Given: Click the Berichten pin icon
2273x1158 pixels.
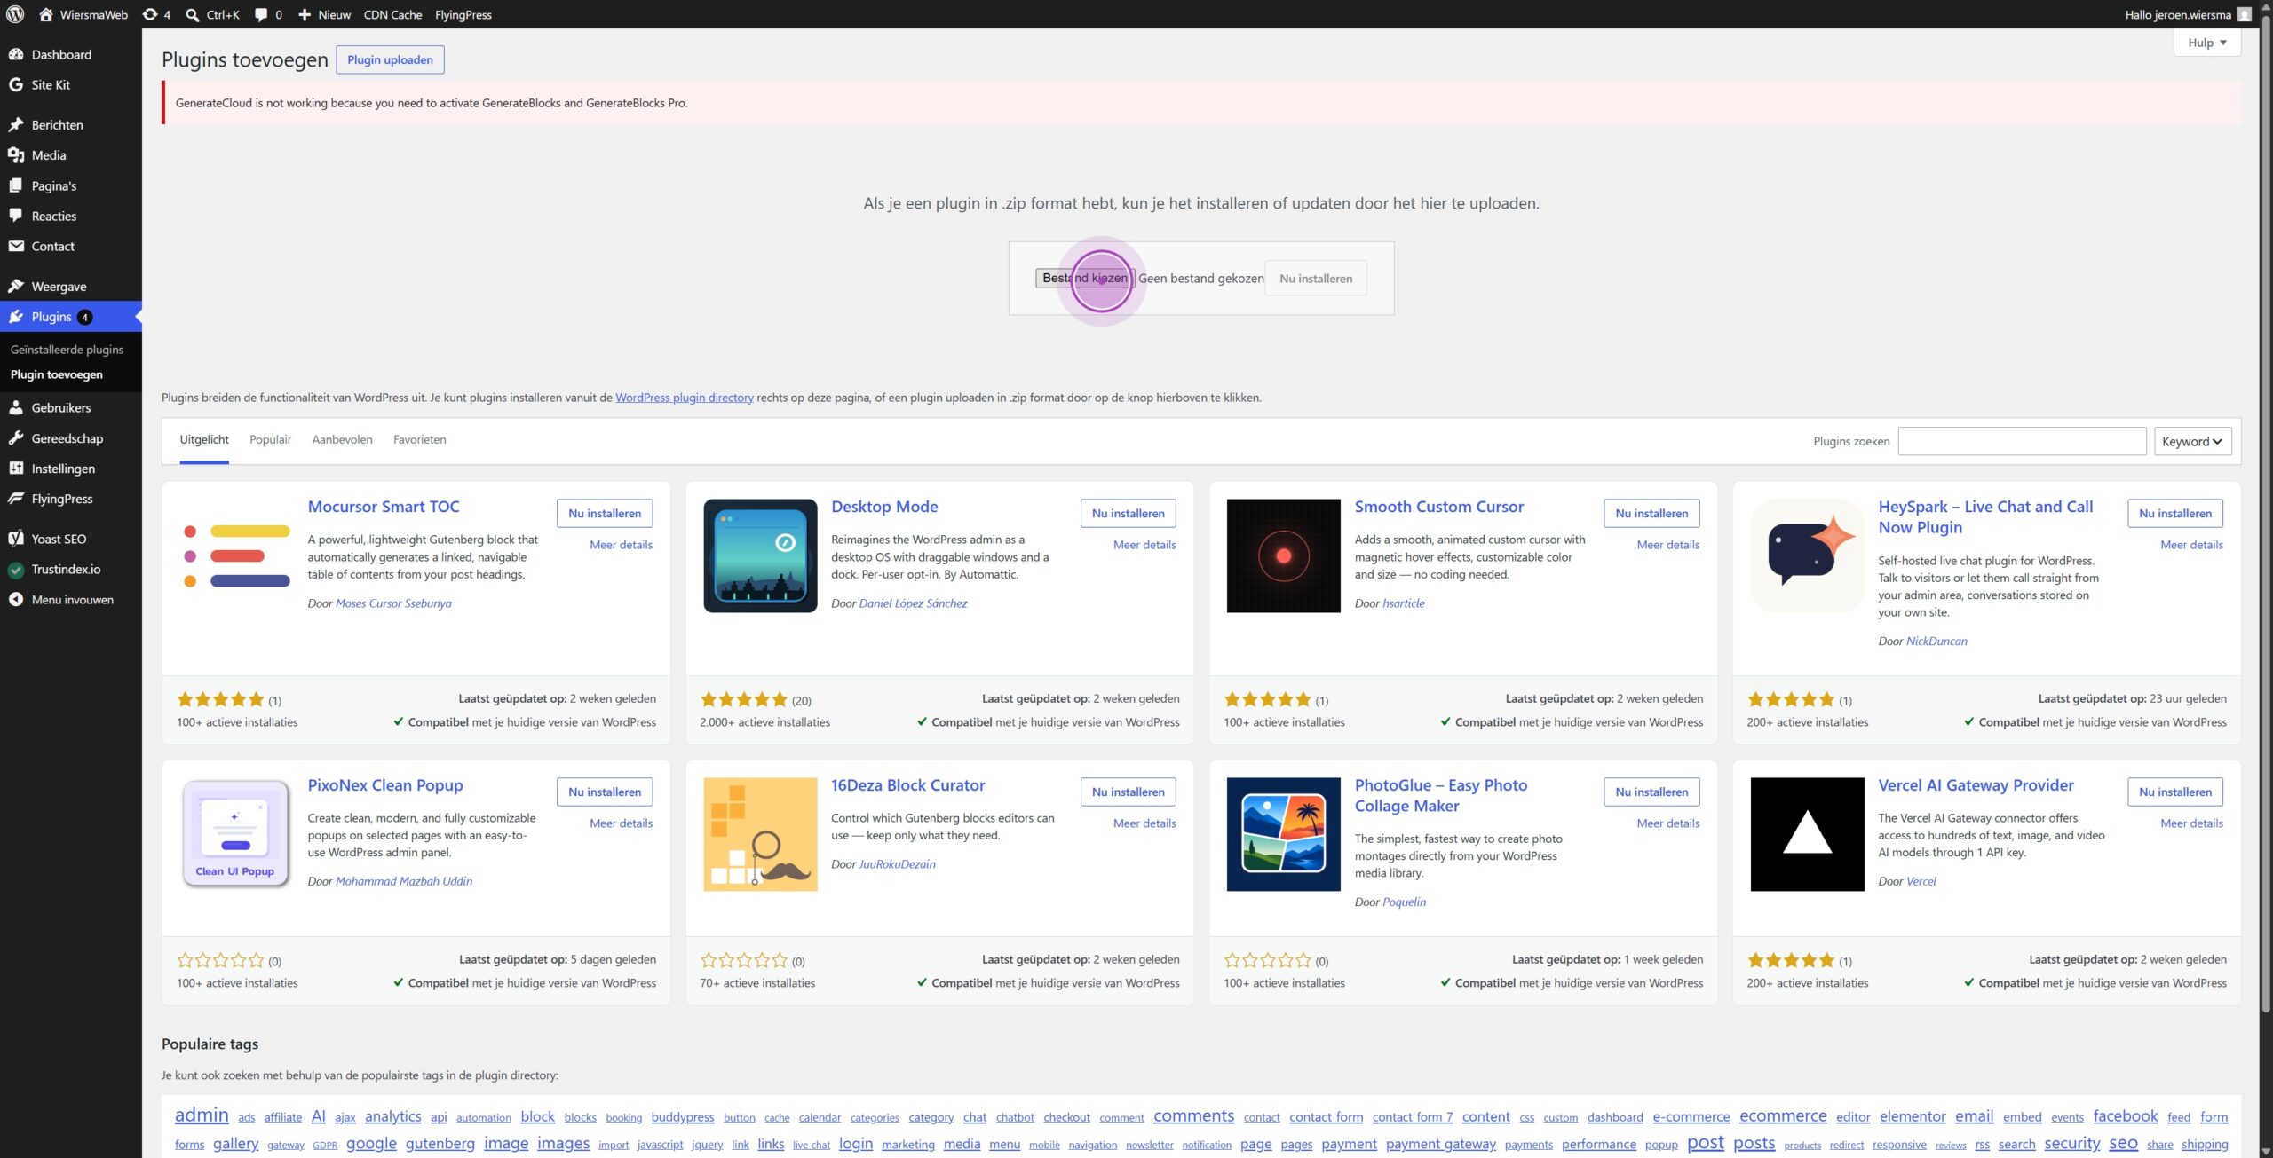Looking at the screenshot, I should (16, 124).
